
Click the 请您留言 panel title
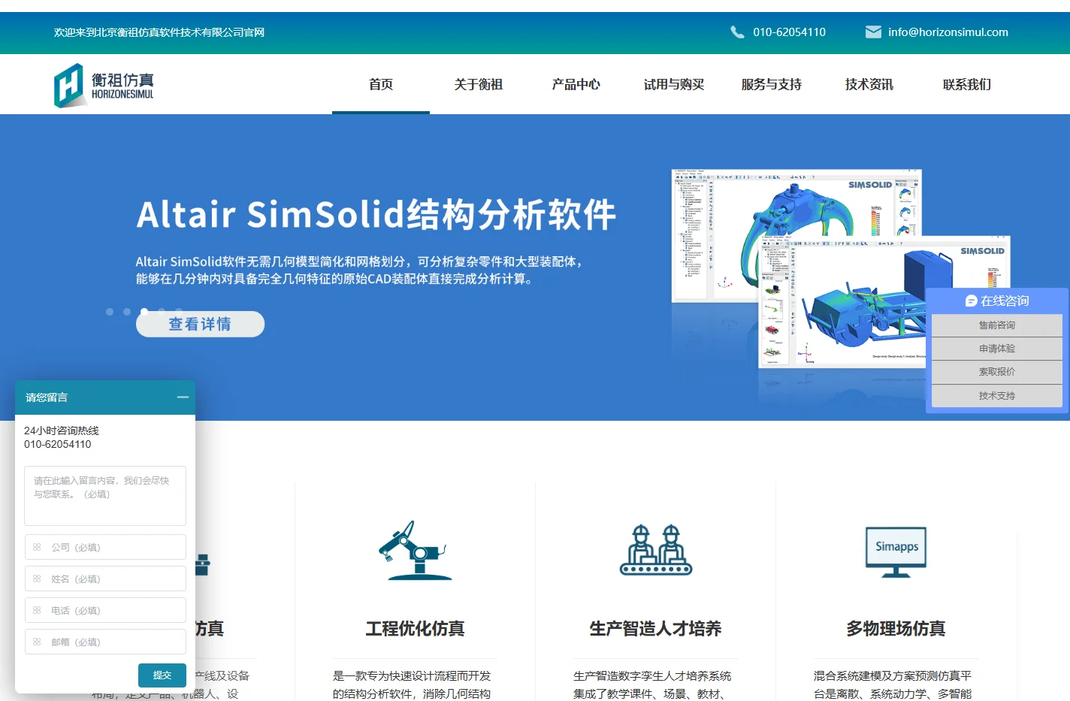coord(47,397)
